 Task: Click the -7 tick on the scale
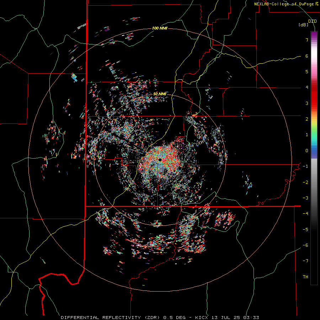[x=305, y=261]
